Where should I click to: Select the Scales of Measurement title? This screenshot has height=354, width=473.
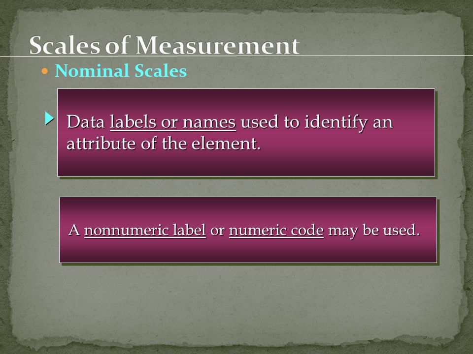point(165,45)
